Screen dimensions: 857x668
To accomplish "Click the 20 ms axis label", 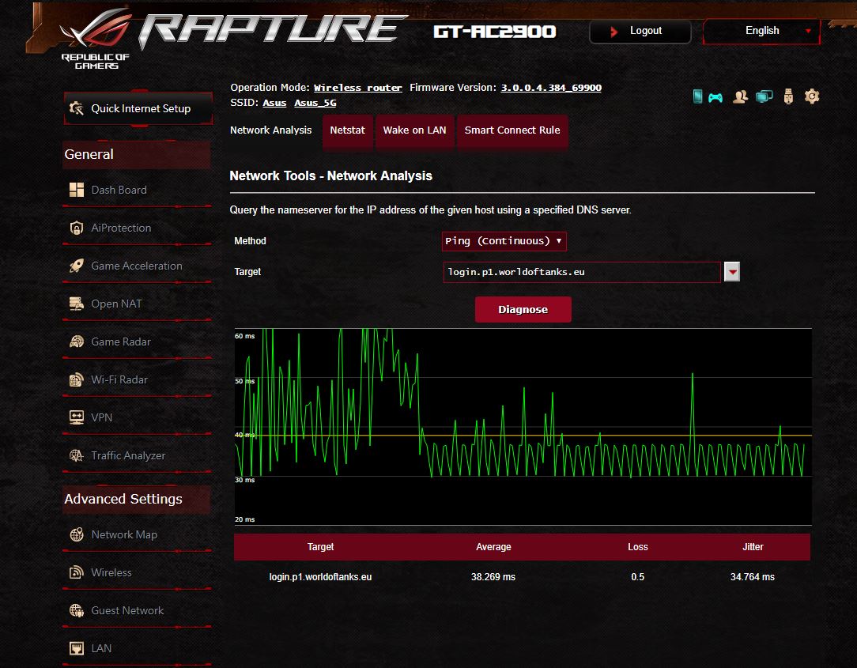I will pos(244,519).
